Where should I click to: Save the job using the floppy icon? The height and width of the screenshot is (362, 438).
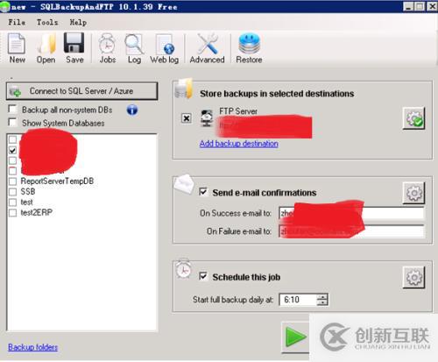click(74, 48)
